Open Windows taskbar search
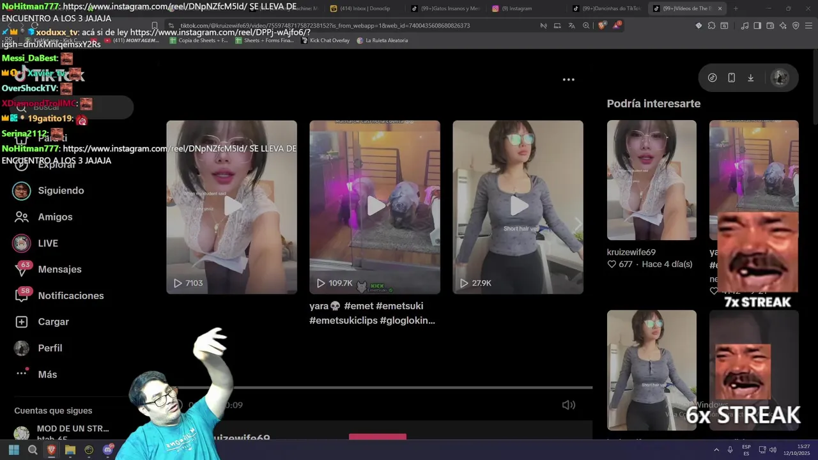 (33, 450)
